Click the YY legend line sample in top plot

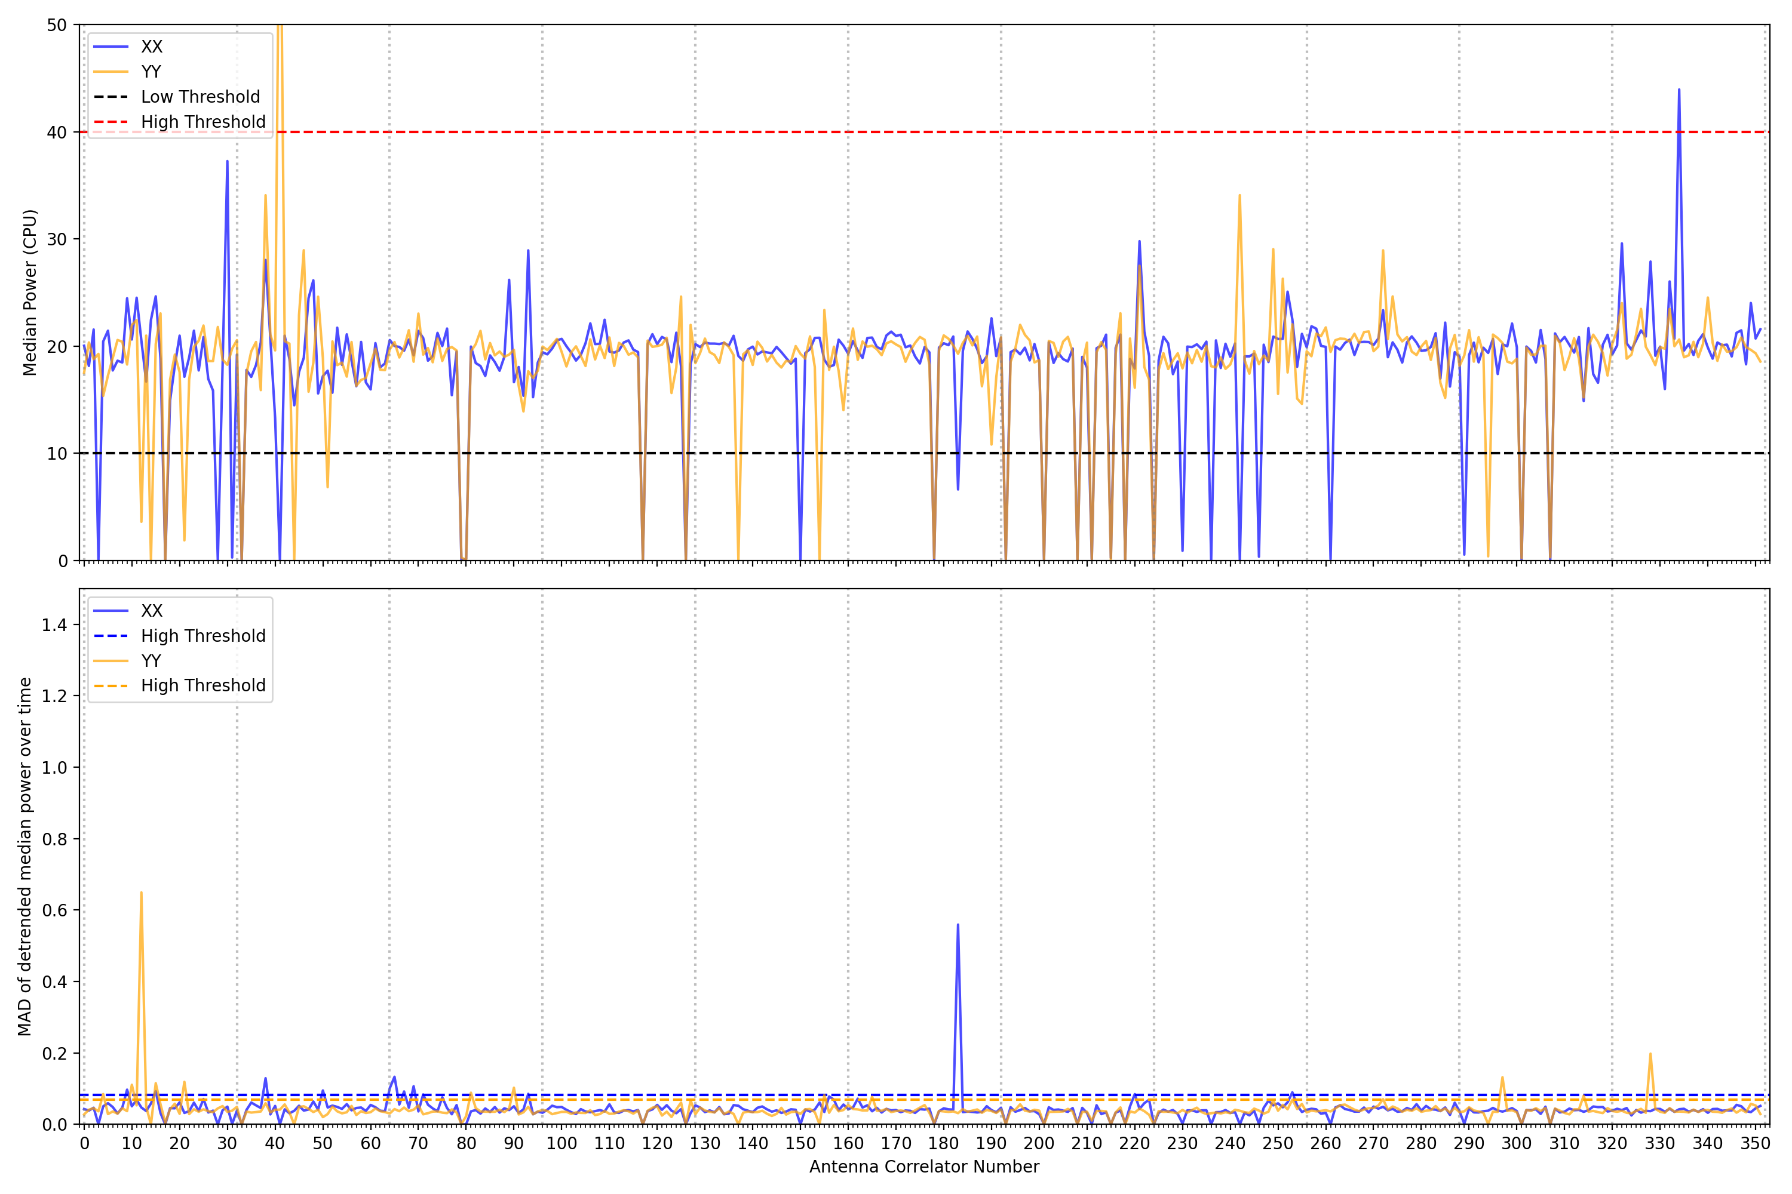tap(111, 72)
